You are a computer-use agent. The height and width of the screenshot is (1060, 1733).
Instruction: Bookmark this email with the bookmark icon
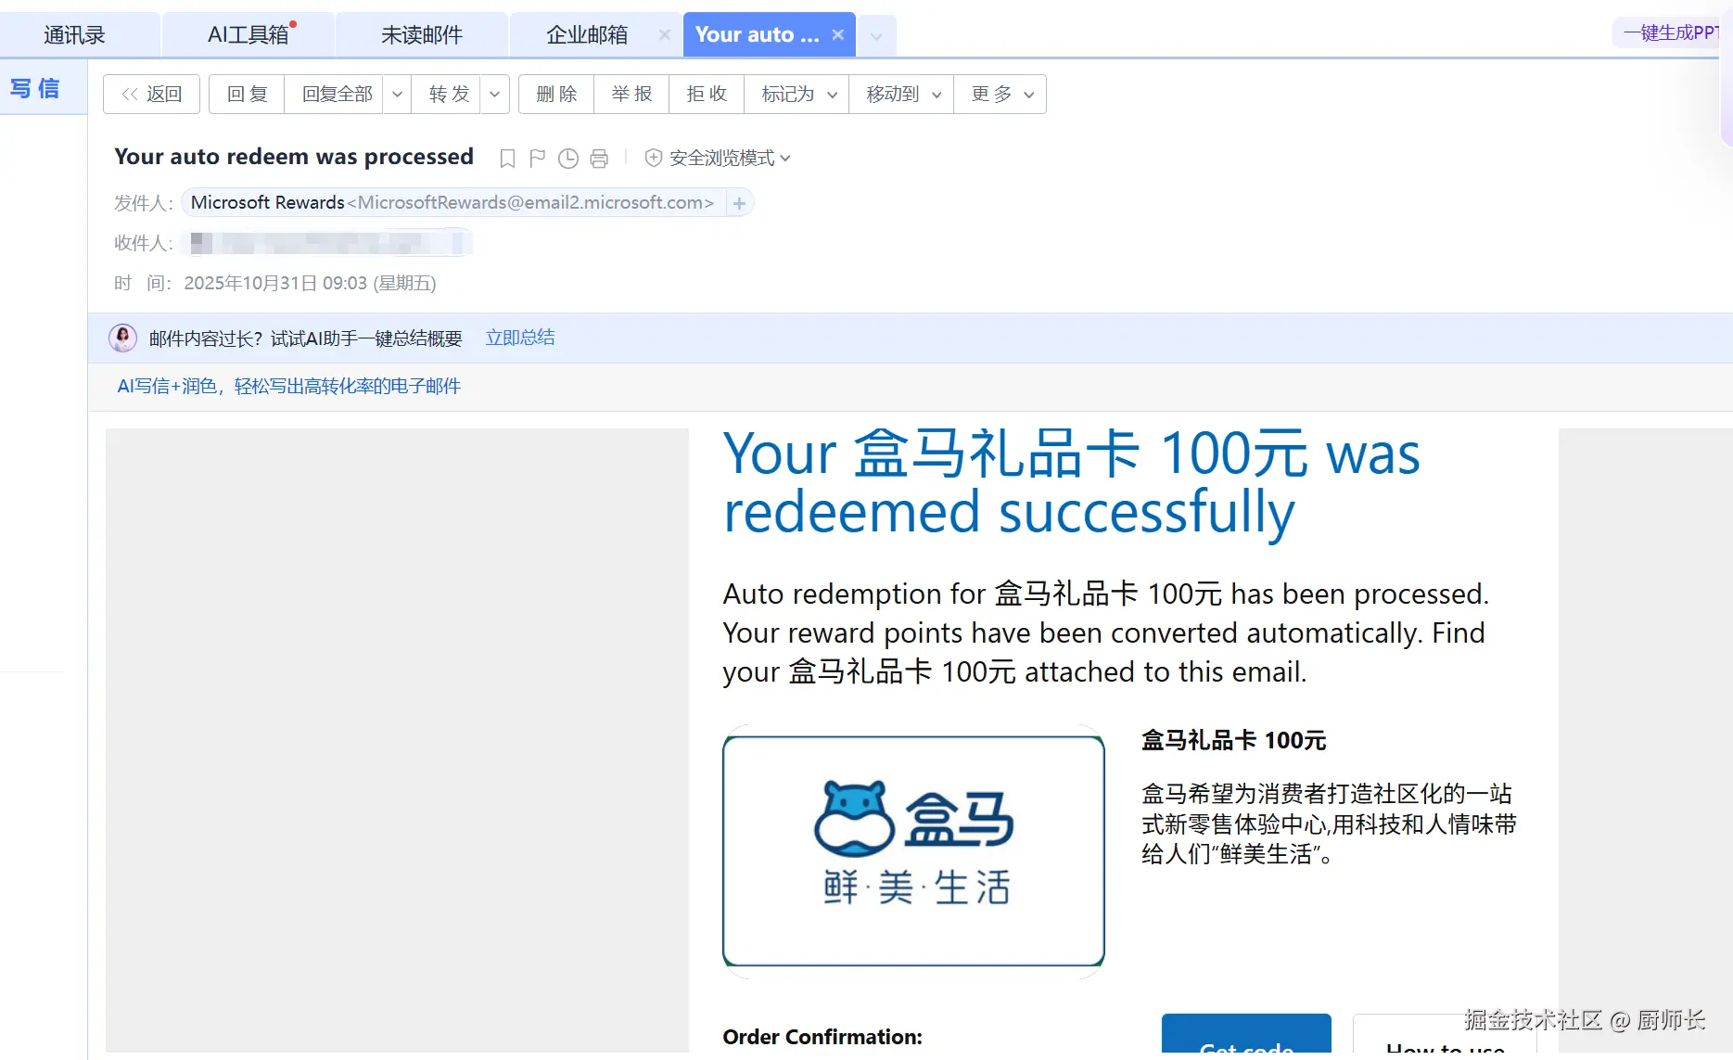[x=507, y=159]
